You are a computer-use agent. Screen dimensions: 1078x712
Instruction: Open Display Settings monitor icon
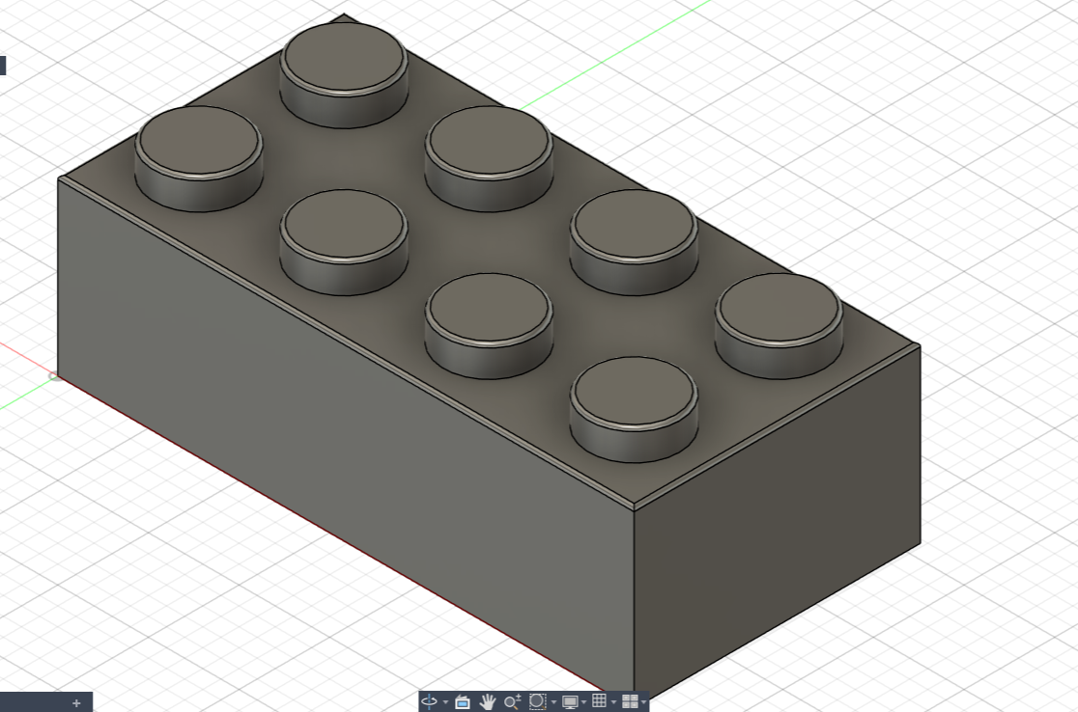(570, 701)
